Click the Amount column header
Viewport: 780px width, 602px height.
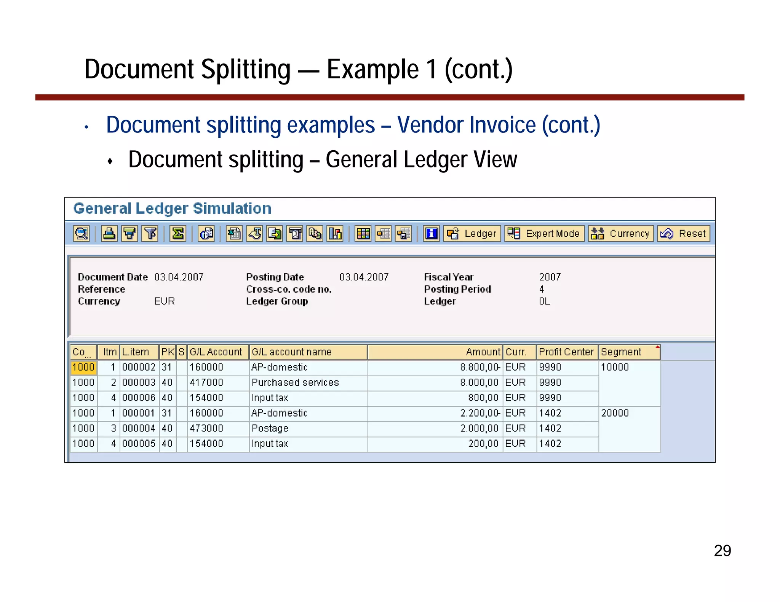coord(435,352)
